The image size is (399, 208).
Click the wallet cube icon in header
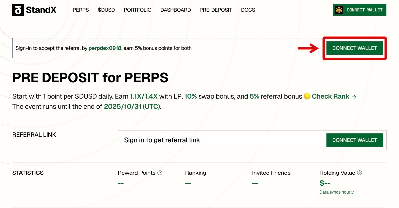tap(339, 10)
